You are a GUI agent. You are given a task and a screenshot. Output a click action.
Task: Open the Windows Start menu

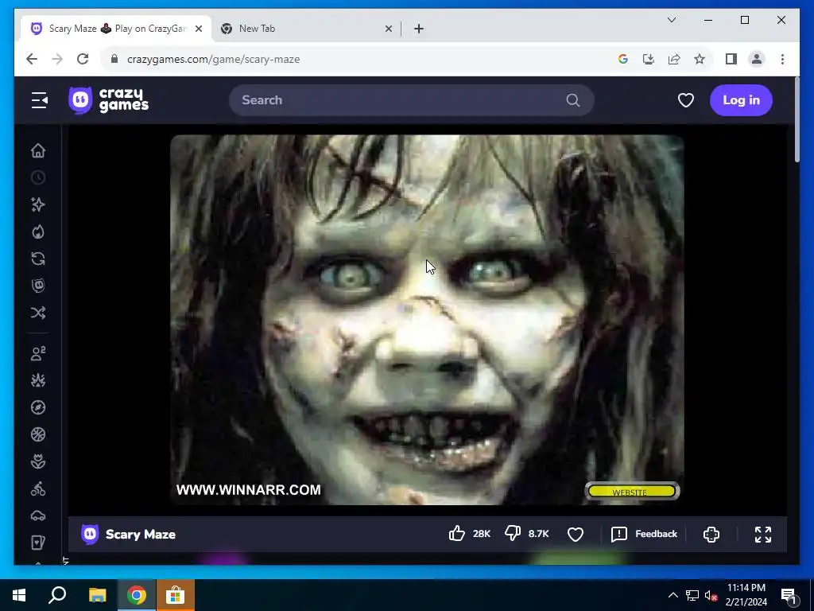pyautogui.click(x=19, y=595)
